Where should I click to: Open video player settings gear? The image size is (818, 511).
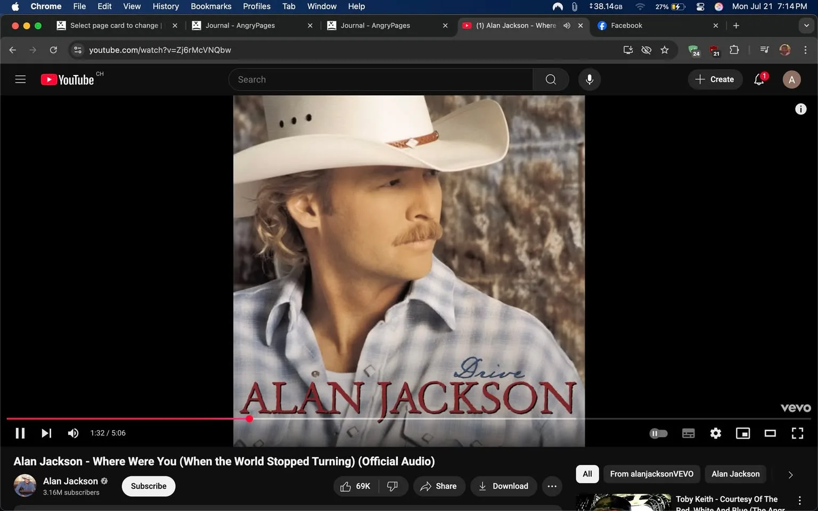(716, 433)
